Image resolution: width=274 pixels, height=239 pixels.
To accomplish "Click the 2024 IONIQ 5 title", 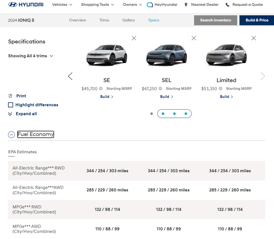I will (21, 20).
